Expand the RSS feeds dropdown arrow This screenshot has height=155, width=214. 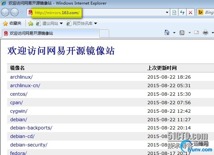click(189, 33)
